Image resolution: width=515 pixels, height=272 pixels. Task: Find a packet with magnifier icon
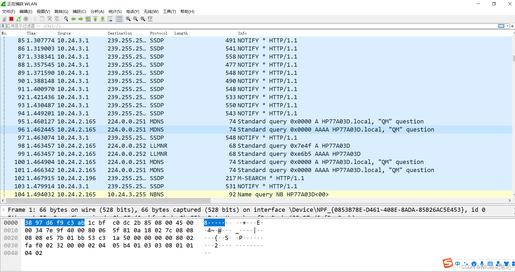coord(66,19)
